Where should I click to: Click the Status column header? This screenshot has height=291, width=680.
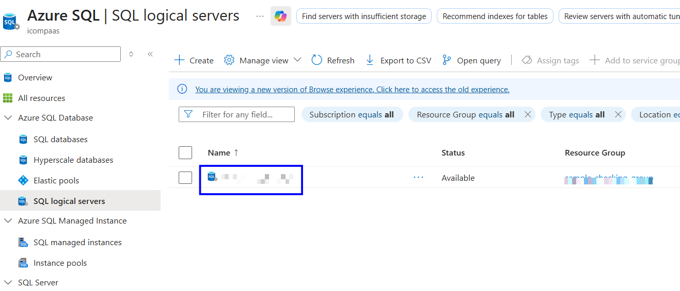453,153
